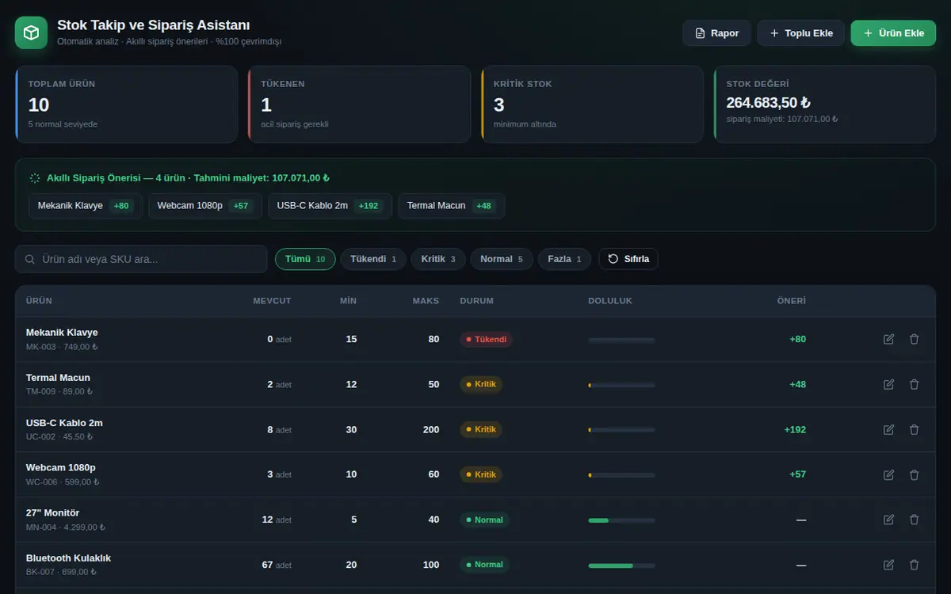The image size is (951, 594).
Task: Click the Öneri column header
Action: point(792,301)
